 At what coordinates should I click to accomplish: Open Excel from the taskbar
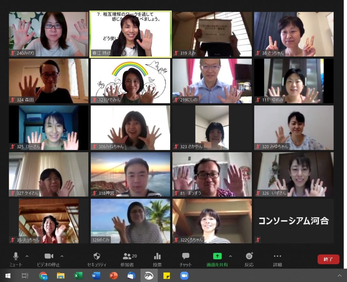[78, 276]
